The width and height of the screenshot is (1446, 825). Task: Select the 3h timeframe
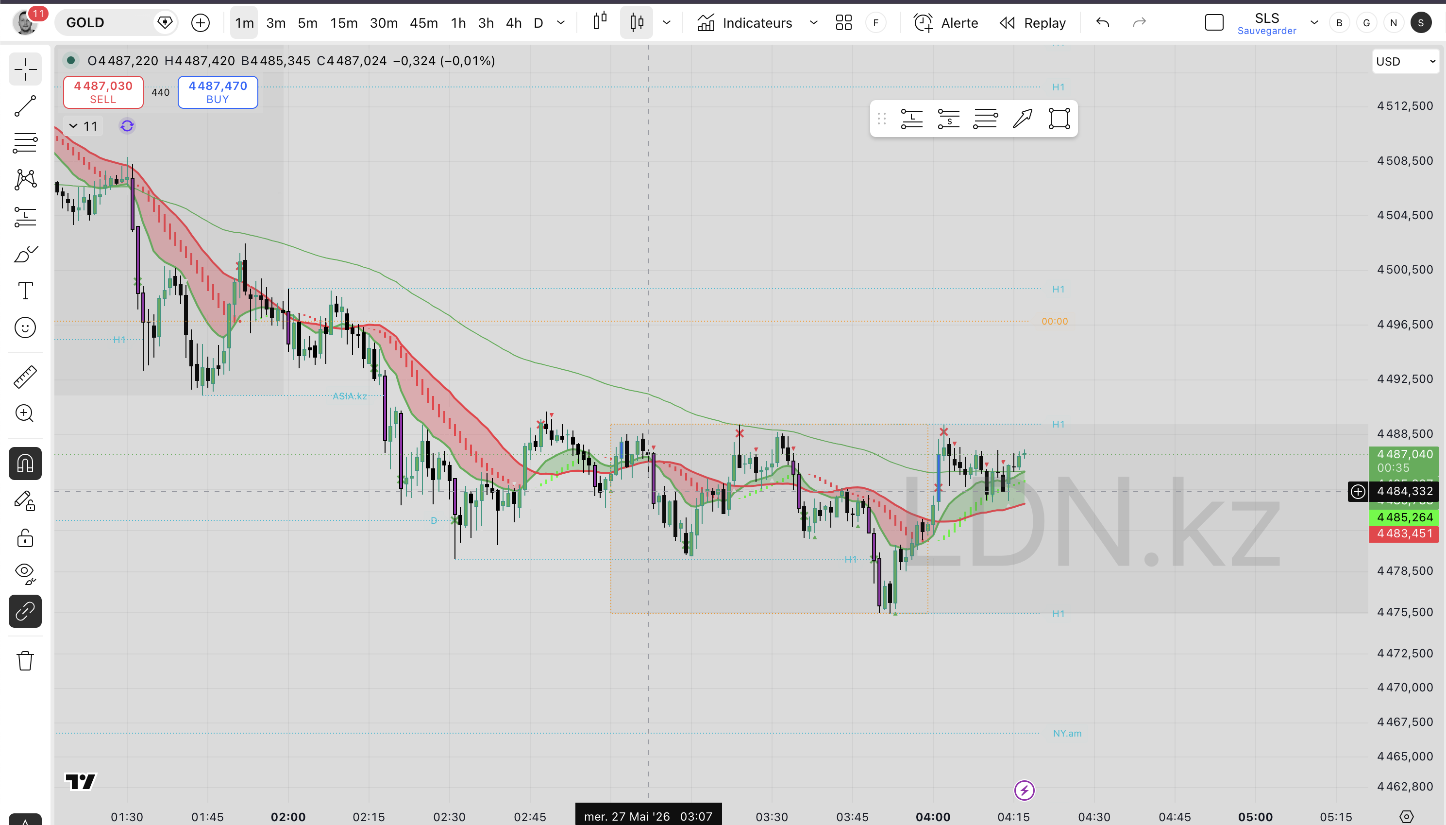486,23
